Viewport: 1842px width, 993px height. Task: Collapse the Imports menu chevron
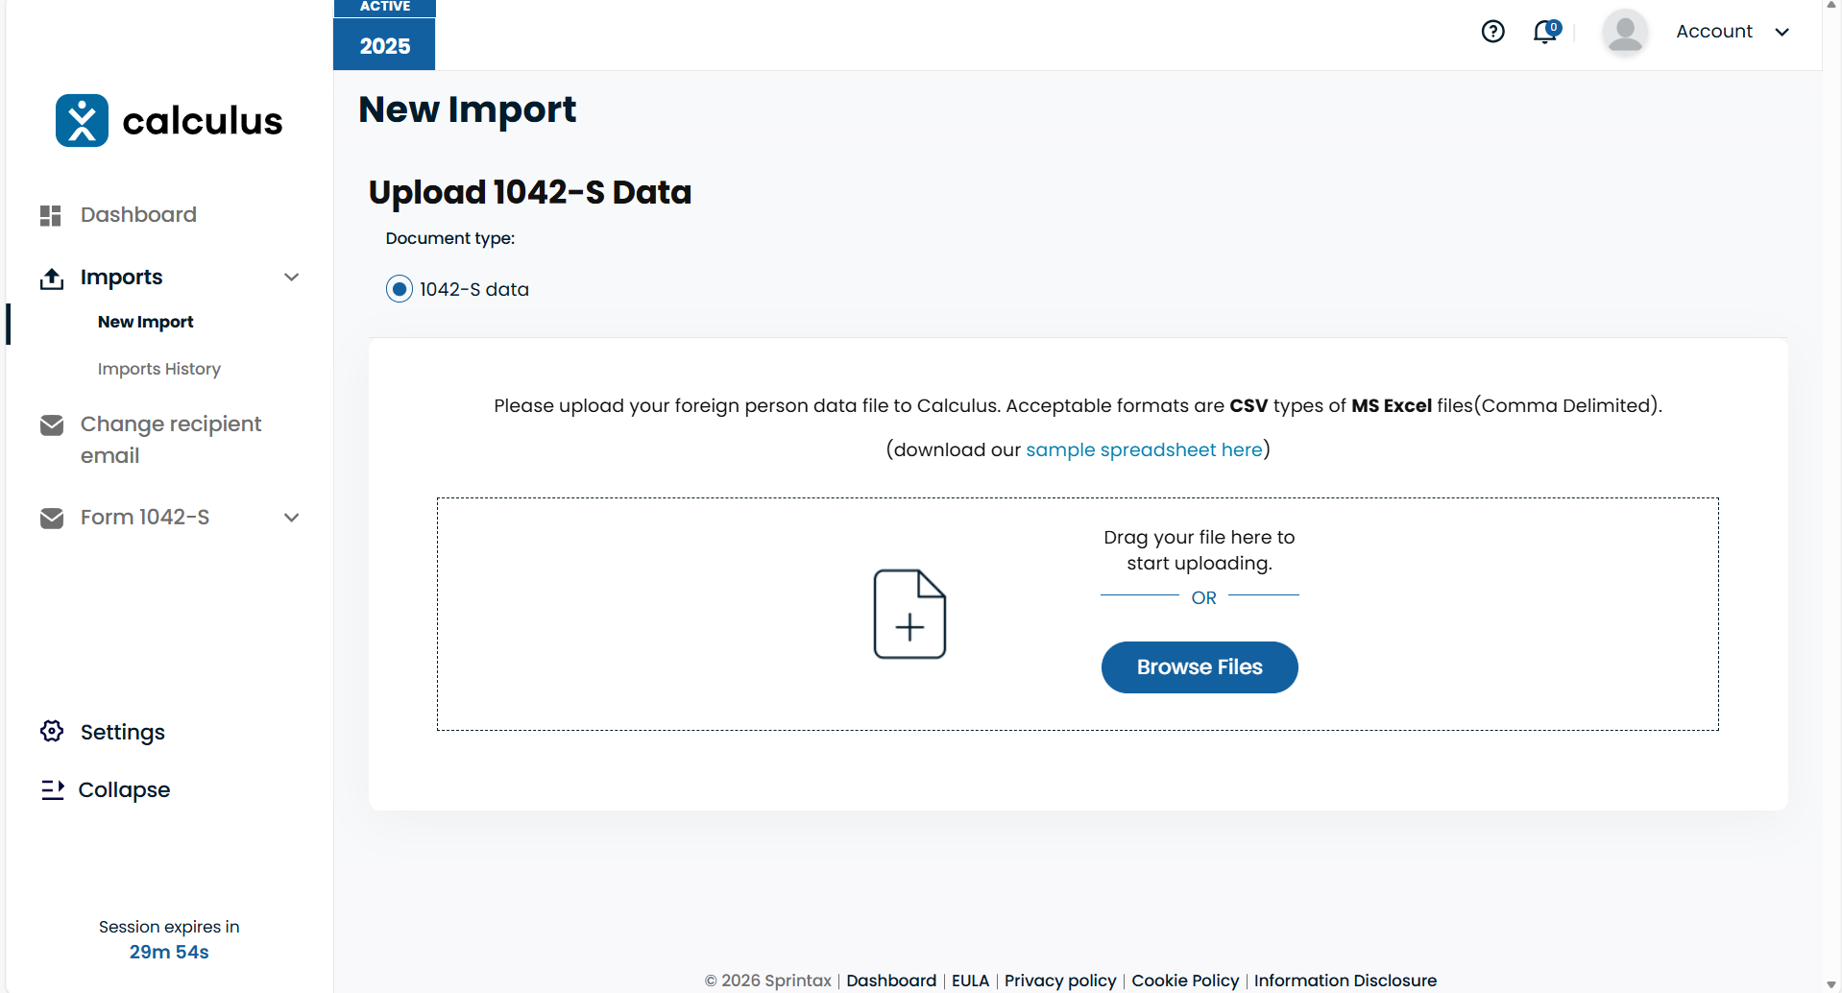coord(292,278)
